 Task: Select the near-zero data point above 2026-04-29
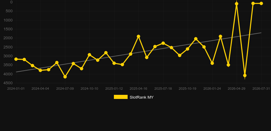pyautogui.click(x=237, y=4)
